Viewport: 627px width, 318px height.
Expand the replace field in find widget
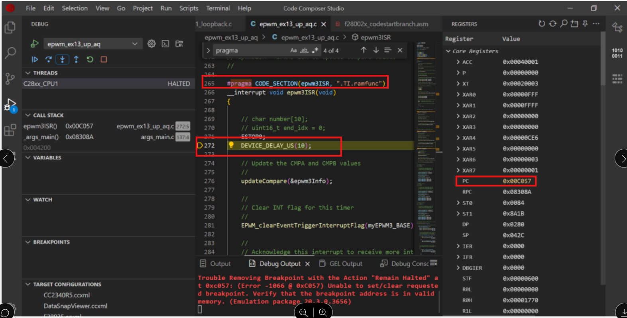point(208,51)
